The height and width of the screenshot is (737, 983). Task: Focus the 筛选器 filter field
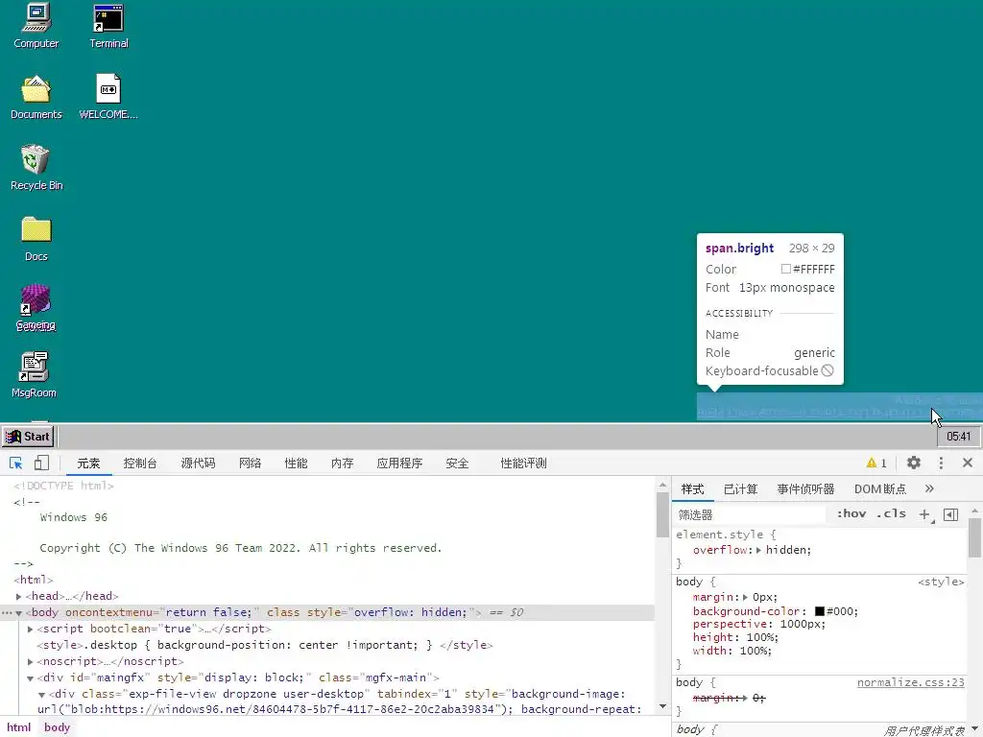click(x=749, y=514)
